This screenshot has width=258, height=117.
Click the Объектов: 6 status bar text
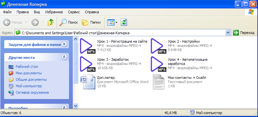(x=11, y=113)
